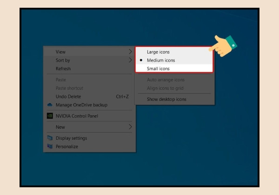Toggle Align icons to grid
Screen dimensions: 279x195
point(174,88)
